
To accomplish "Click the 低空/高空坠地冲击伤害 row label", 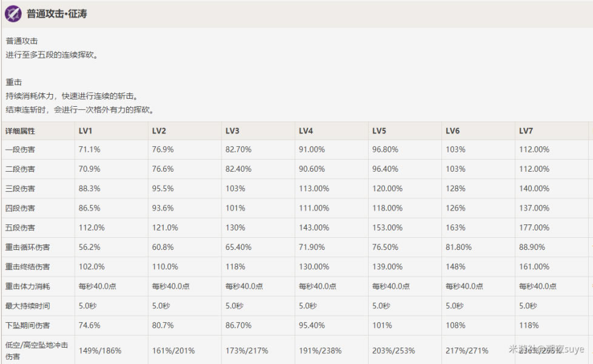I will pyautogui.click(x=36, y=350).
